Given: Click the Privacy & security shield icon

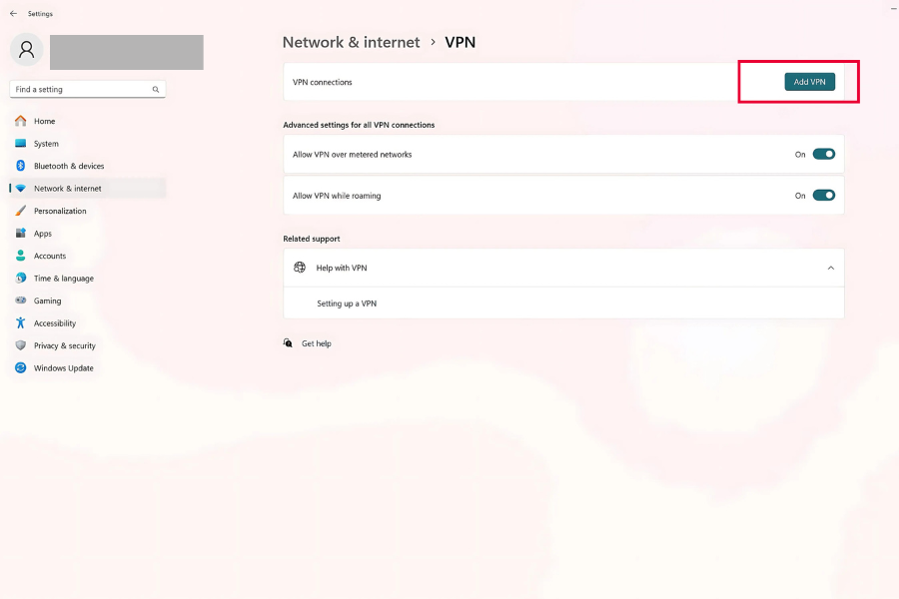Looking at the screenshot, I should [20, 345].
